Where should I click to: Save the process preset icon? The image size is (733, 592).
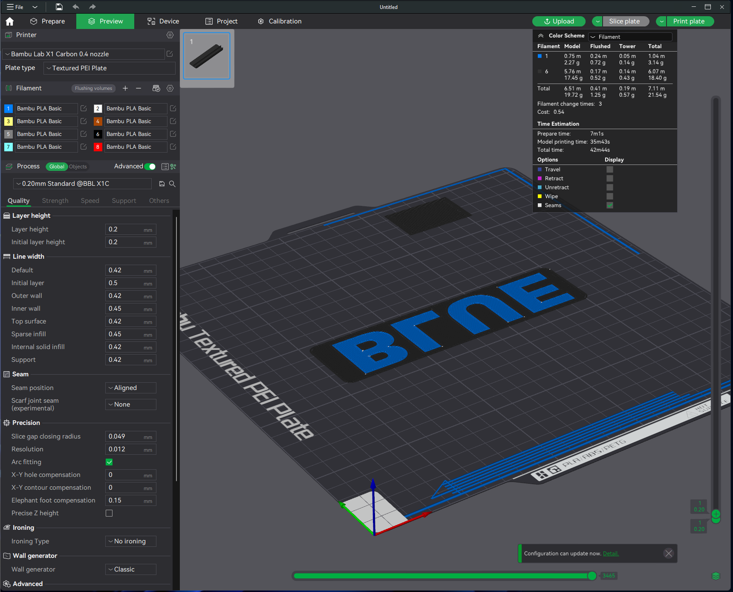coord(162,184)
